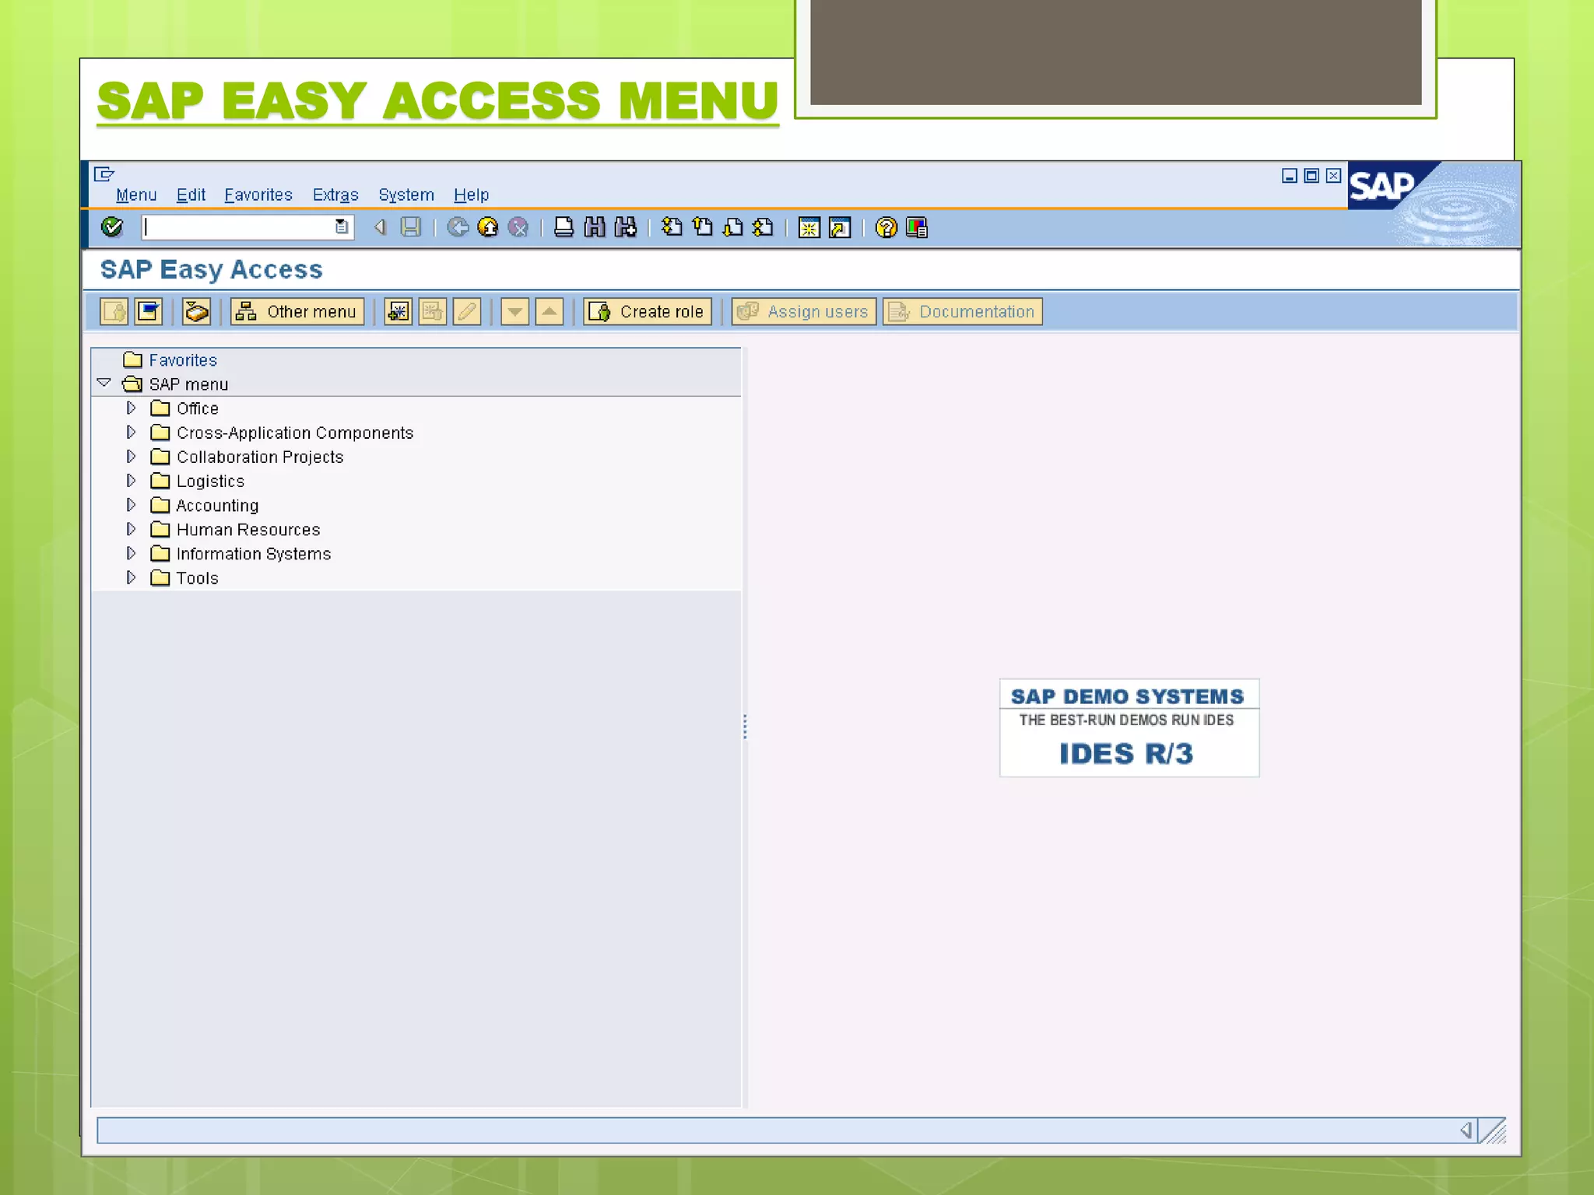The image size is (1594, 1195).
Task: Click the Find binoculars icon
Action: [595, 227]
